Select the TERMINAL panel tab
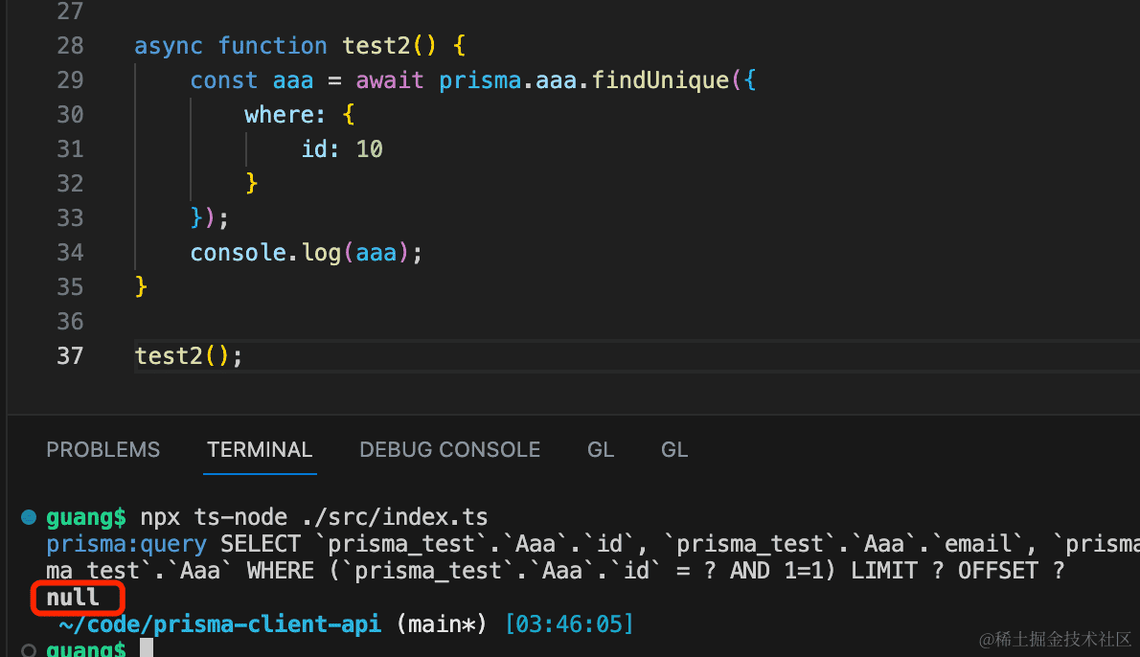 [260, 450]
